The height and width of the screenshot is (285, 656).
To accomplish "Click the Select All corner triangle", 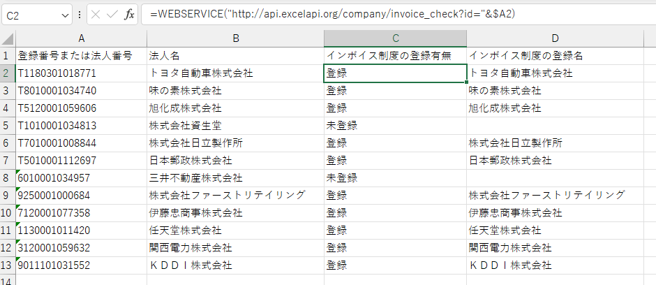I will tap(8, 38).
